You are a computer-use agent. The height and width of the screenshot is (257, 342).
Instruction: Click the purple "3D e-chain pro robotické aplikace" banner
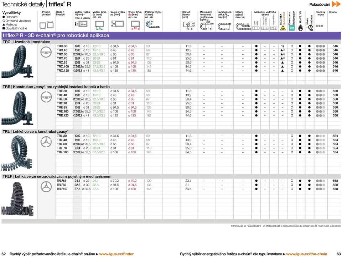(x=171, y=35)
